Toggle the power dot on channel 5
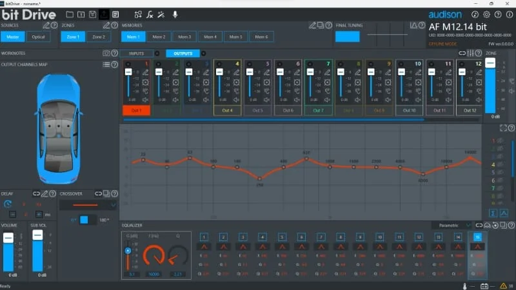Viewport: 516px width, 290px height. click(x=250, y=64)
